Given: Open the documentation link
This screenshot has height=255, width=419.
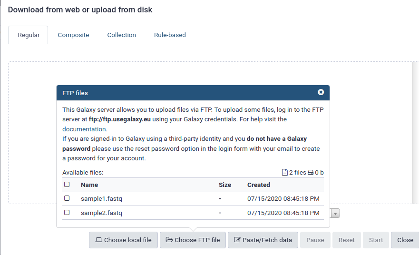Looking at the screenshot, I should pos(84,129).
